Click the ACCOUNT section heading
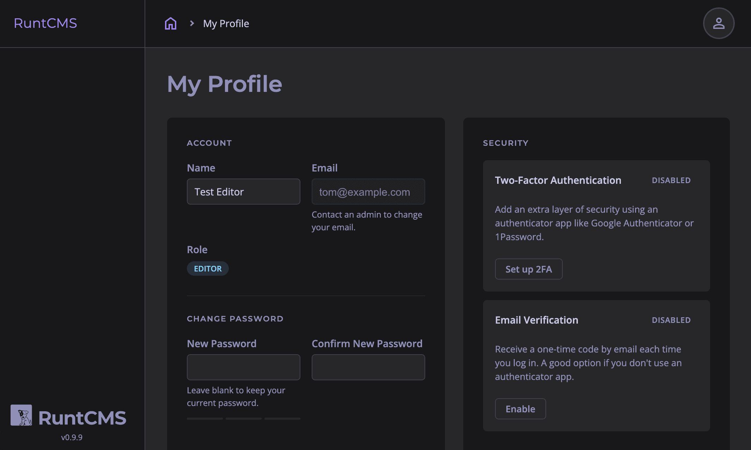Viewport: 751px width, 450px height. pyautogui.click(x=209, y=143)
